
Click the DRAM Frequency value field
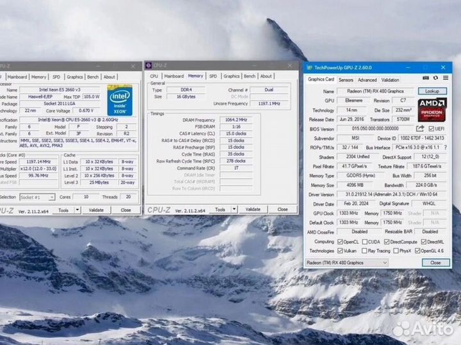pyautogui.click(x=234, y=120)
